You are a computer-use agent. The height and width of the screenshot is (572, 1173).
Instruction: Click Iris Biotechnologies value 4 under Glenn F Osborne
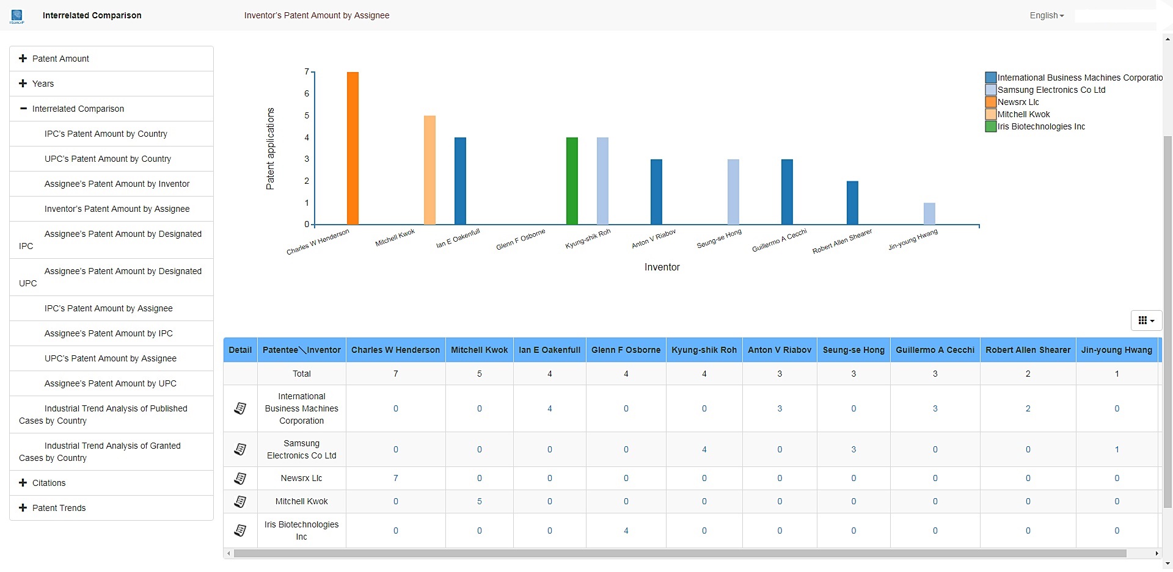click(626, 530)
